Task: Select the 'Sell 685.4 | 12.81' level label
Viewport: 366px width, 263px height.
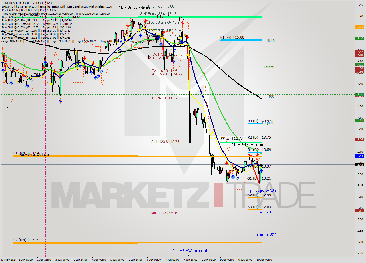Action: 164,213
